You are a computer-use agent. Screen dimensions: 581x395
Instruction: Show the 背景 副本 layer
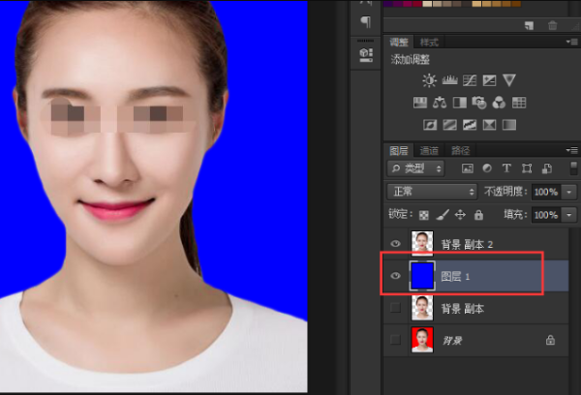tap(395, 308)
